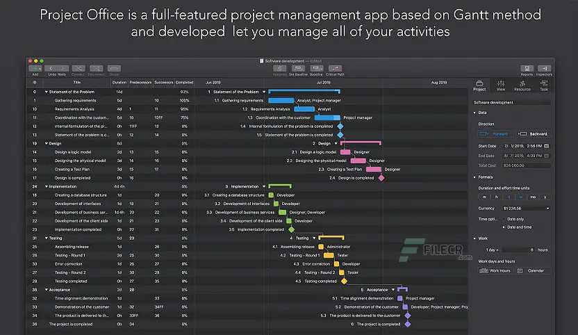Click the Group tasks icon
Image resolution: width=578 pixels, height=335 pixels.
(114, 68)
